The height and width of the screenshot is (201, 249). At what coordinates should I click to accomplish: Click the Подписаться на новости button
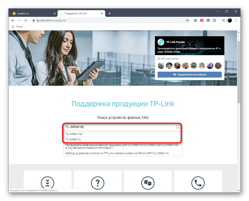(190, 74)
